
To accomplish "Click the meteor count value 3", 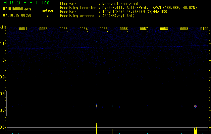I will 48,15.
